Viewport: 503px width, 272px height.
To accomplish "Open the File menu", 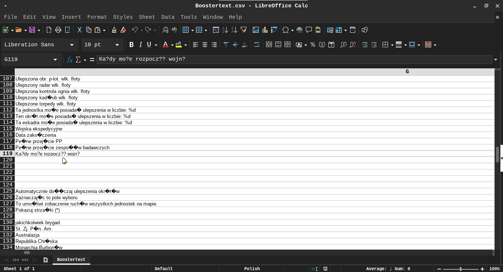I will pos(10,17).
